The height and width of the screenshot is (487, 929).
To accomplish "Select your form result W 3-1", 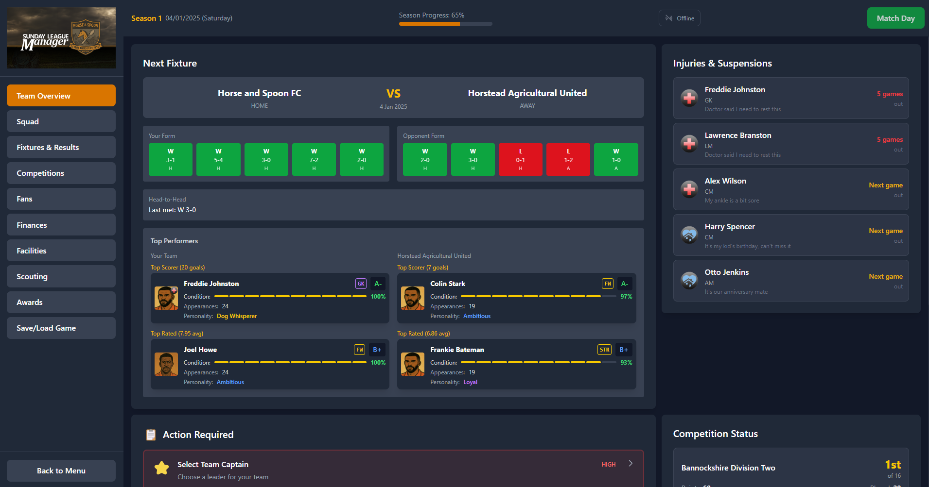I will (171, 159).
